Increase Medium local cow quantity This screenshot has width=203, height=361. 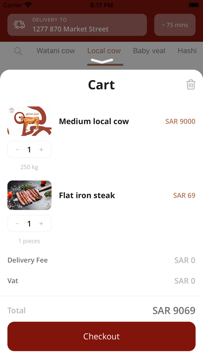pyautogui.click(x=41, y=150)
